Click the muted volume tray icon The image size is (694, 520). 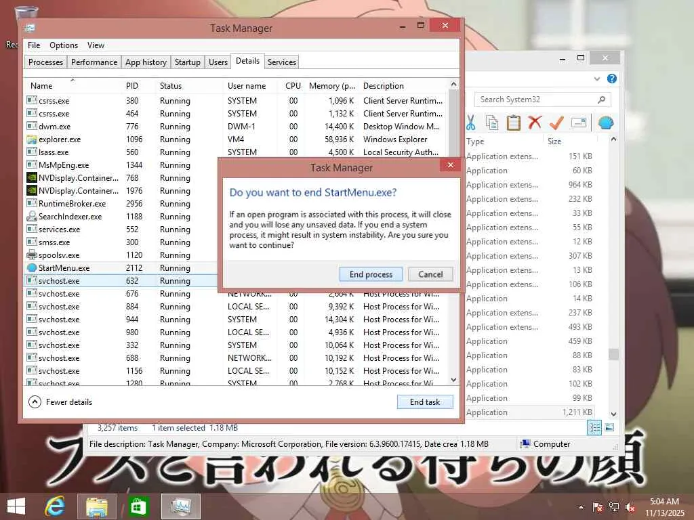coord(630,507)
